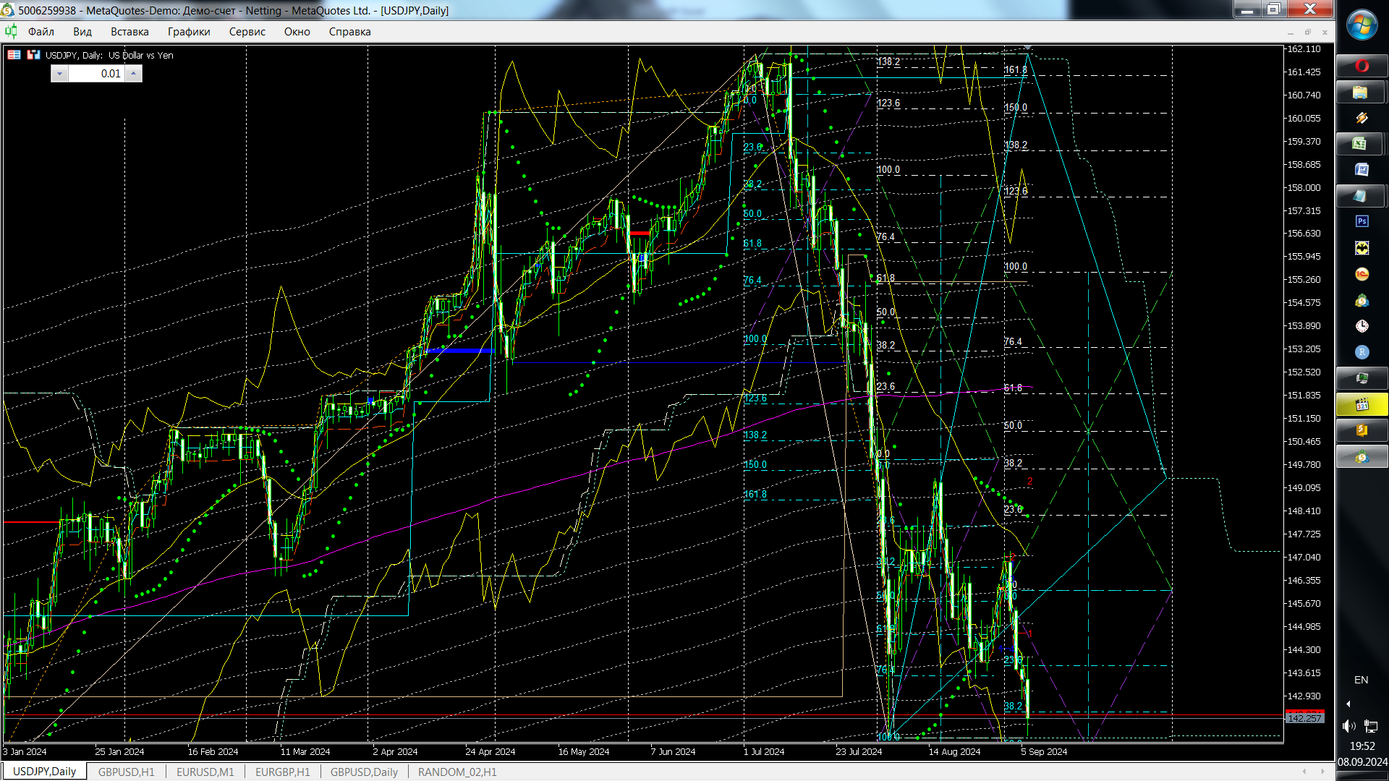
Task: Click the One Click Trading panel icon
Action: click(33, 55)
